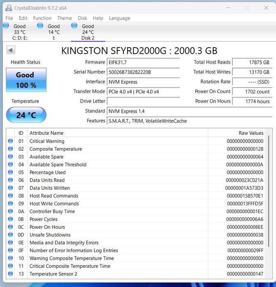
Task: Click the Power On Hours value 1774 hours
Action: coord(252,101)
